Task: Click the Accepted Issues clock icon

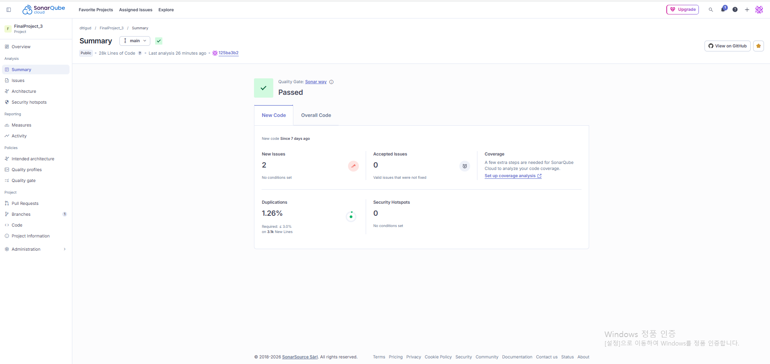Action: [x=465, y=166]
